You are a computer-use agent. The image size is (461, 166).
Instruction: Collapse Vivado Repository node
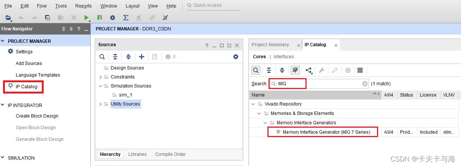point(253,104)
